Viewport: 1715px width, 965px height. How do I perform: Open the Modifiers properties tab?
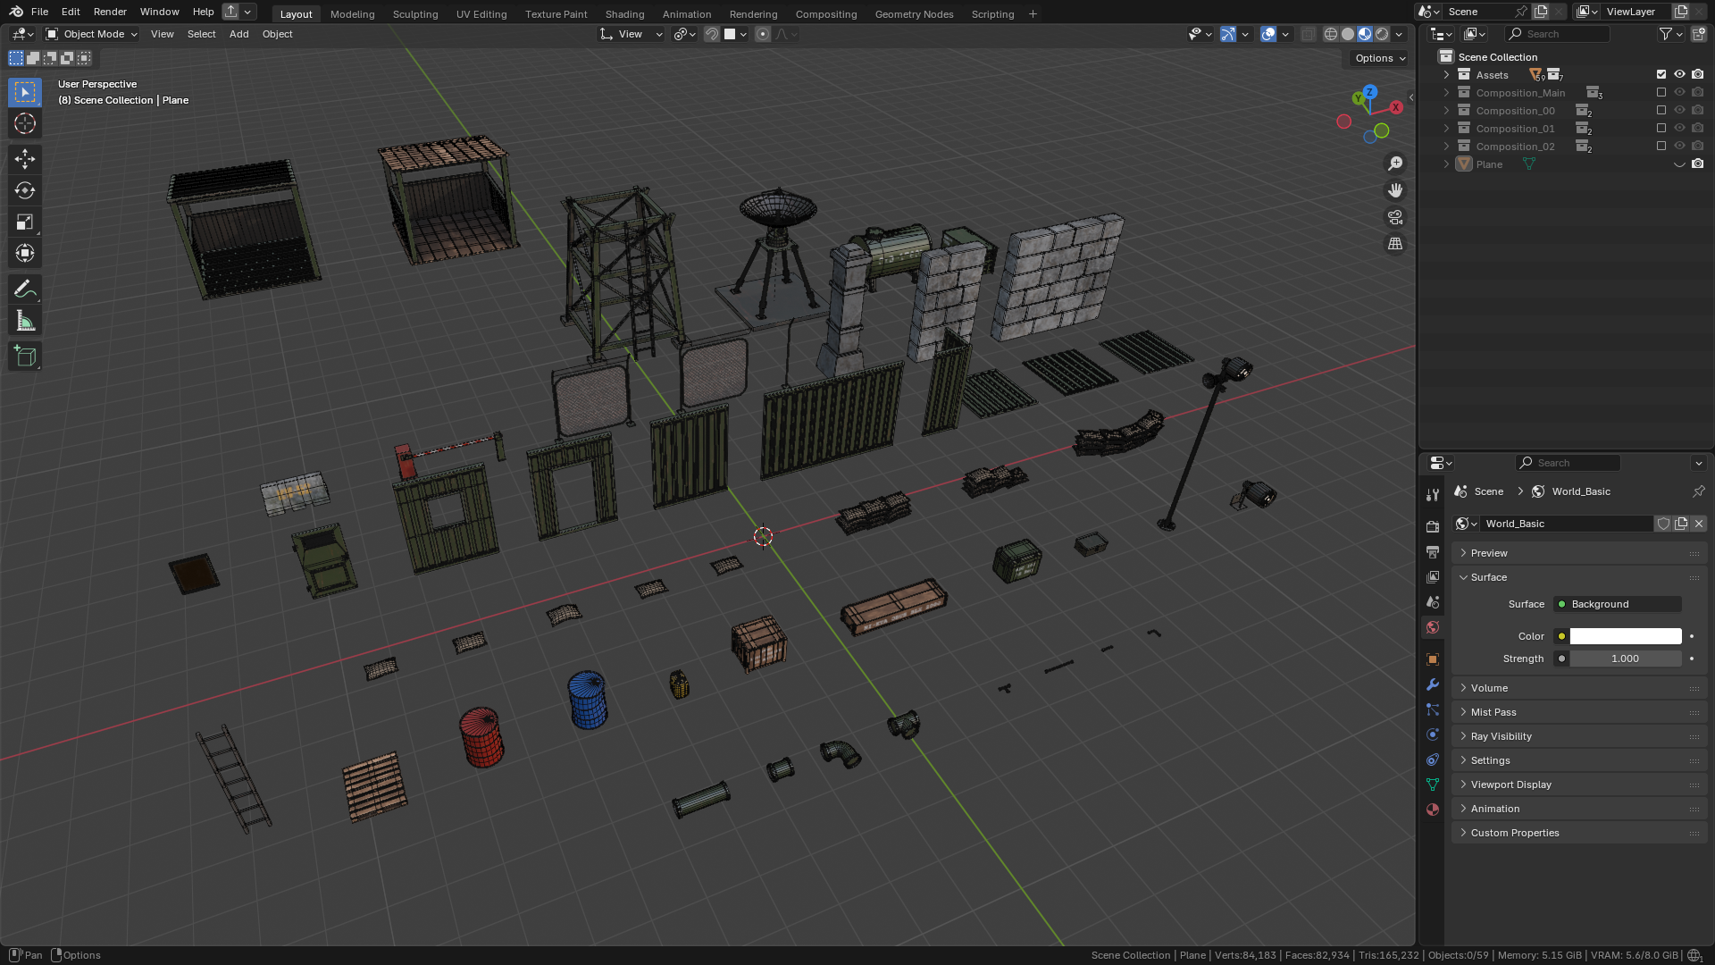point(1433,684)
